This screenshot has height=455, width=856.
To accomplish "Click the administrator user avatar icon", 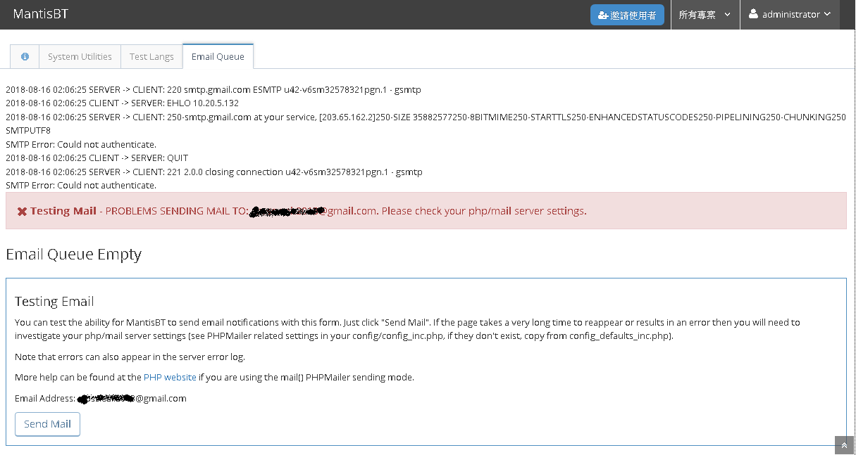I will point(753,14).
